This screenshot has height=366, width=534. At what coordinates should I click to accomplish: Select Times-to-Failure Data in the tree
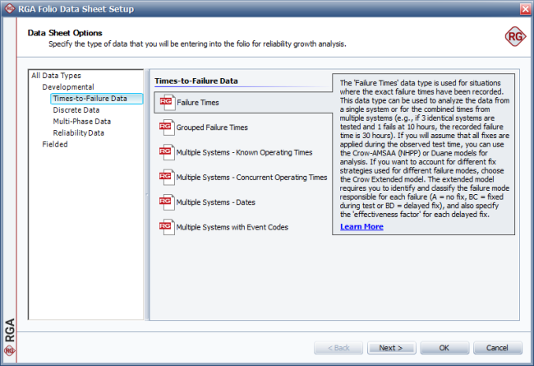[90, 99]
